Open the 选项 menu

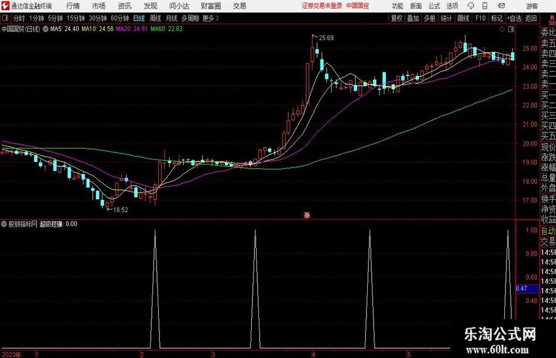(452, 6)
